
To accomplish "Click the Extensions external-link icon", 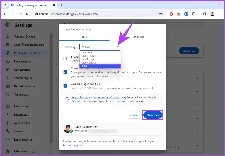I will [x=33, y=151].
